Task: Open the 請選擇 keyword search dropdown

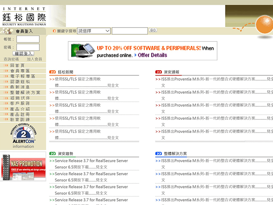Action: (94, 31)
